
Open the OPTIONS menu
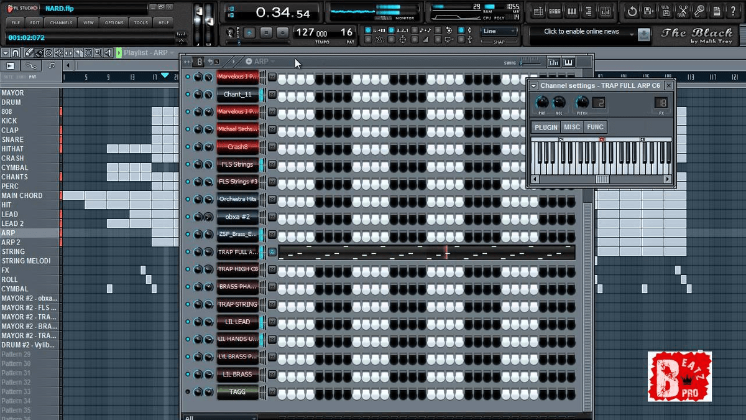(114, 22)
